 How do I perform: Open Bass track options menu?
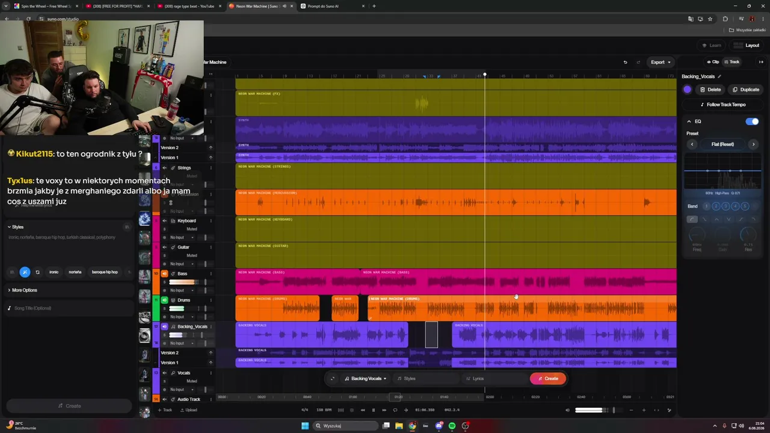coord(211,274)
